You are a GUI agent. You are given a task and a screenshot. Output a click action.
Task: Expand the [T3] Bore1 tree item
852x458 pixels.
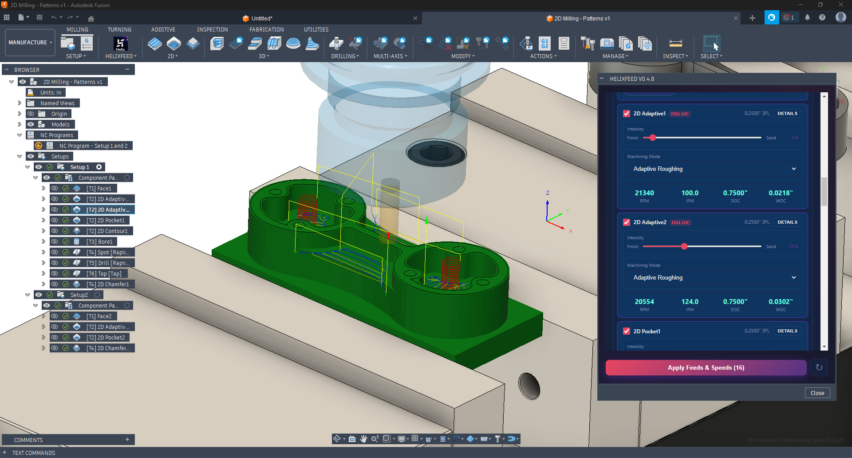coord(43,241)
